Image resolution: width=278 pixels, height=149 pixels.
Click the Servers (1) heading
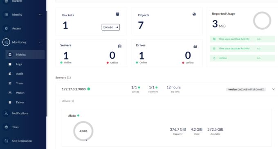pos(63,78)
